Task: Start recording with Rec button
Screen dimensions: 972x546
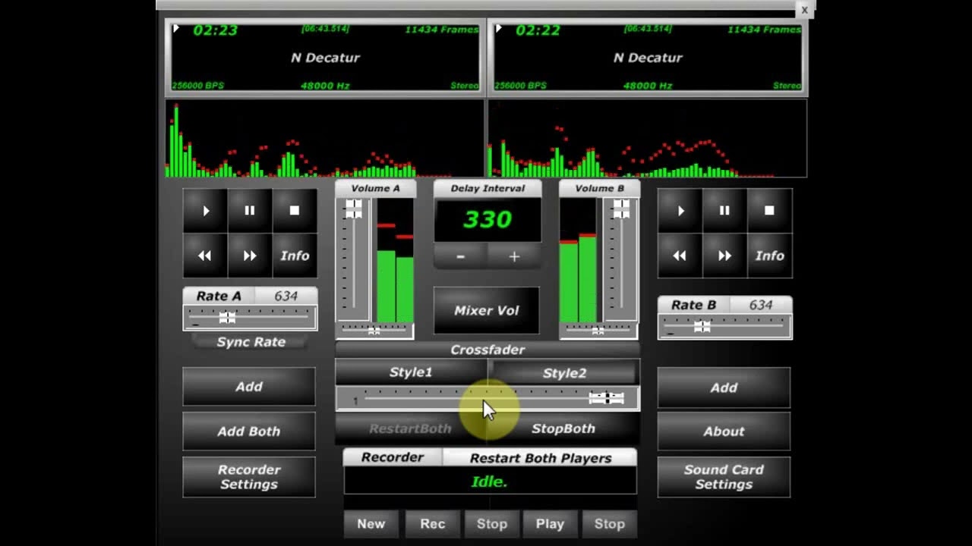Action: tap(433, 524)
